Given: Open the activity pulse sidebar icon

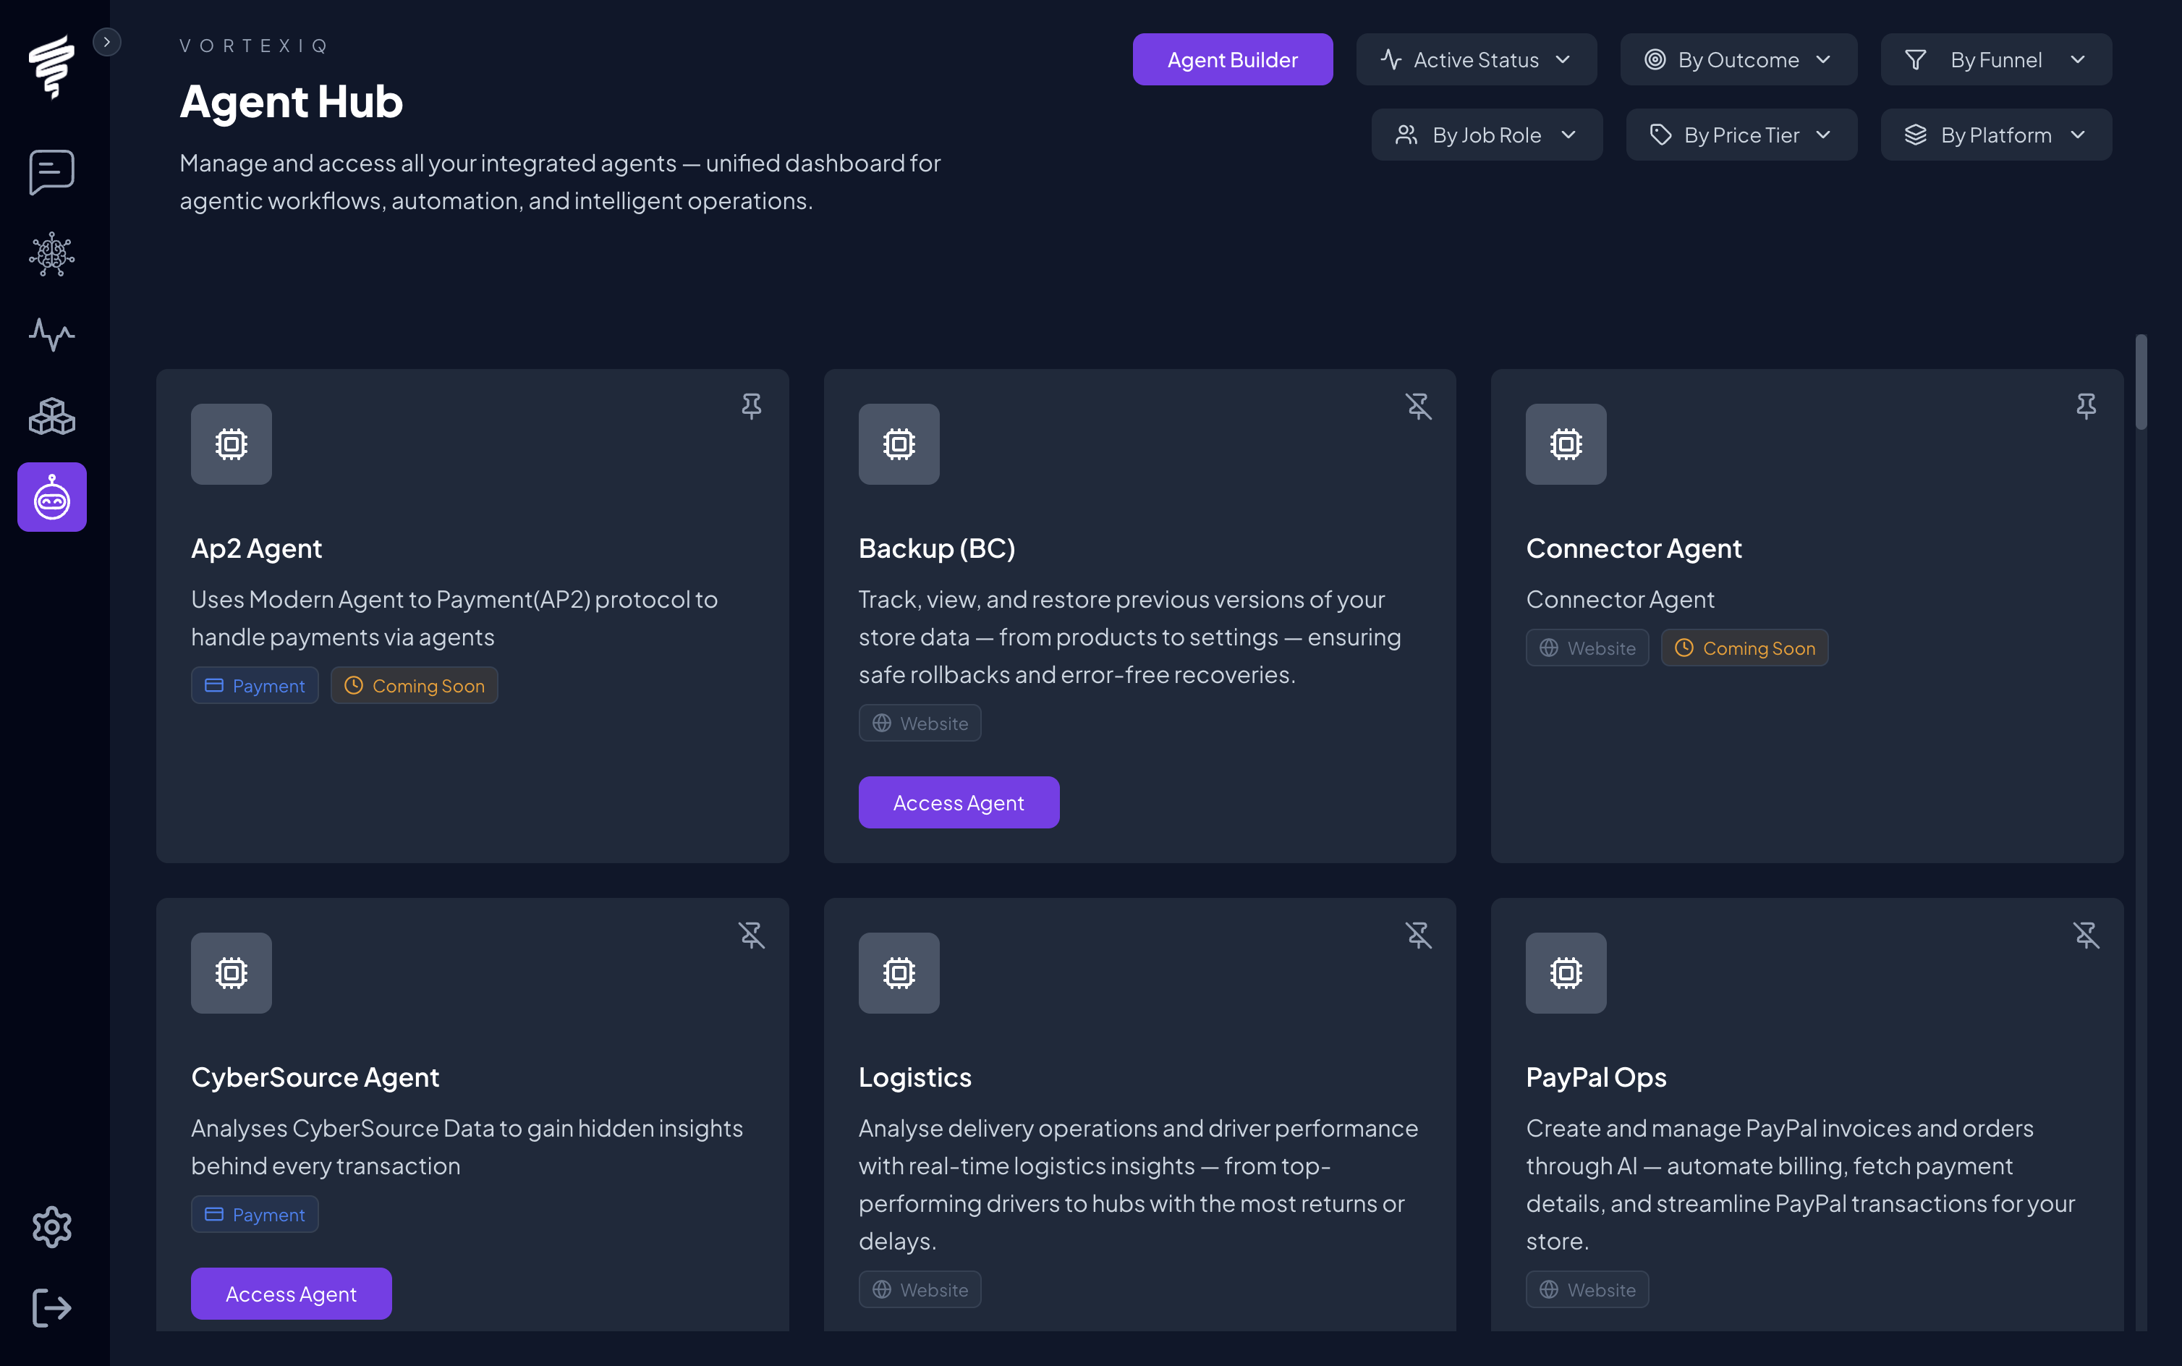Looking at the screenshot, I should coord(51,334).
